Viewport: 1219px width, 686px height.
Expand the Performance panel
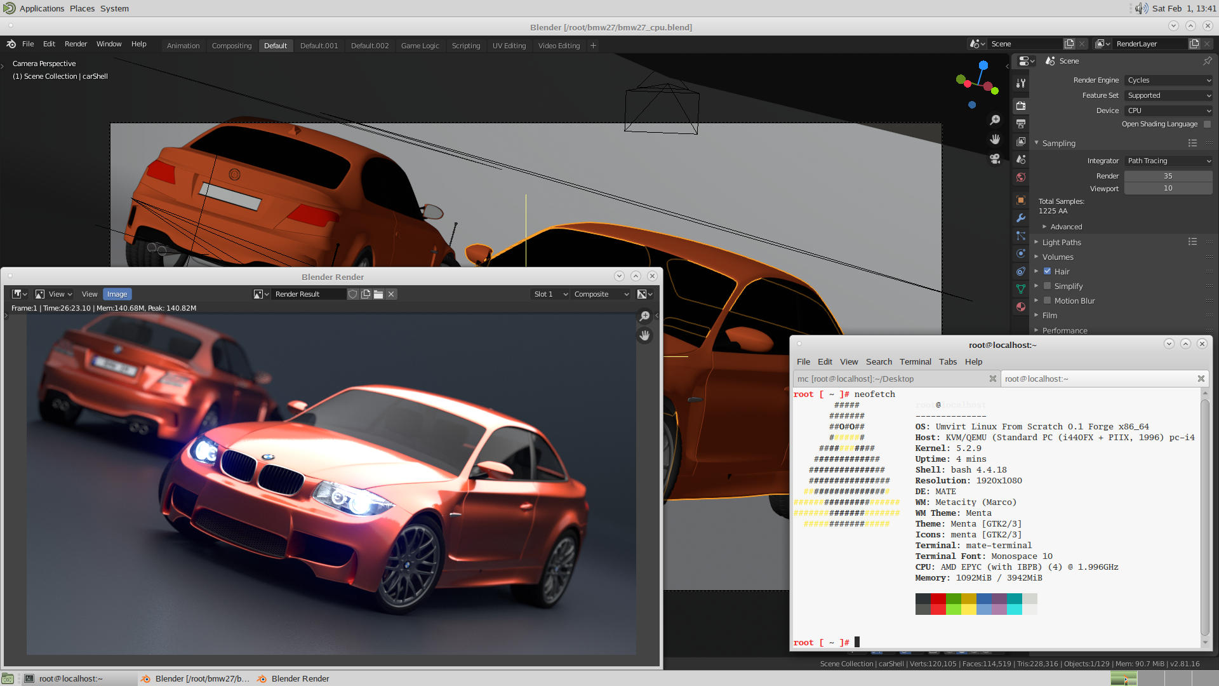click(1036, 330)
